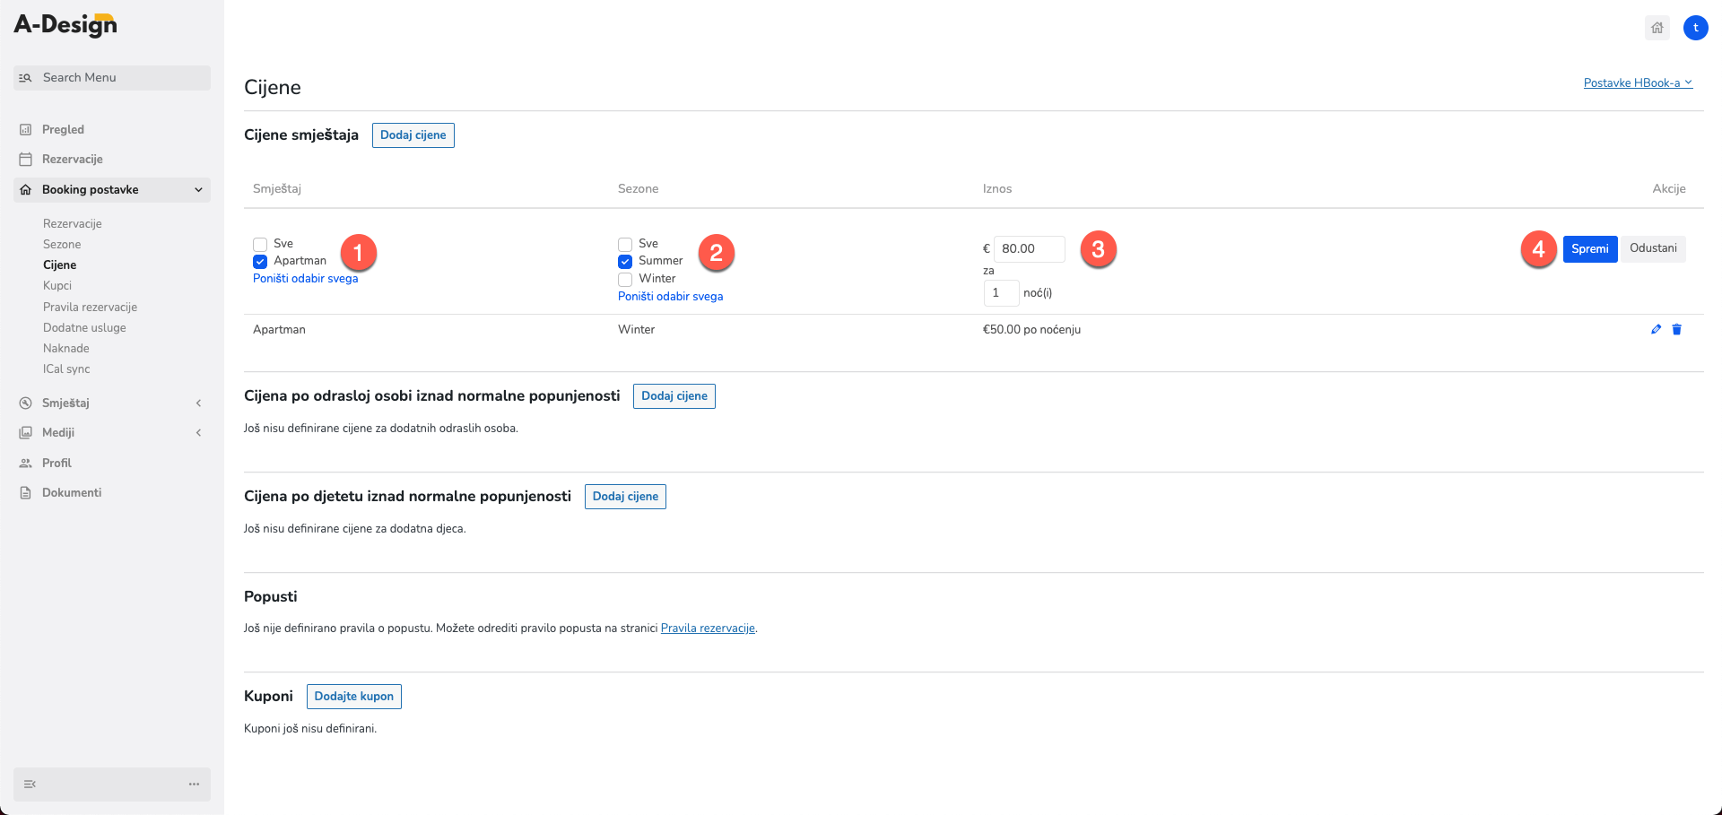This screenshot has height=815, width=1722.
Task: Click the home icon in top bar
Action: coord(1657,28)
